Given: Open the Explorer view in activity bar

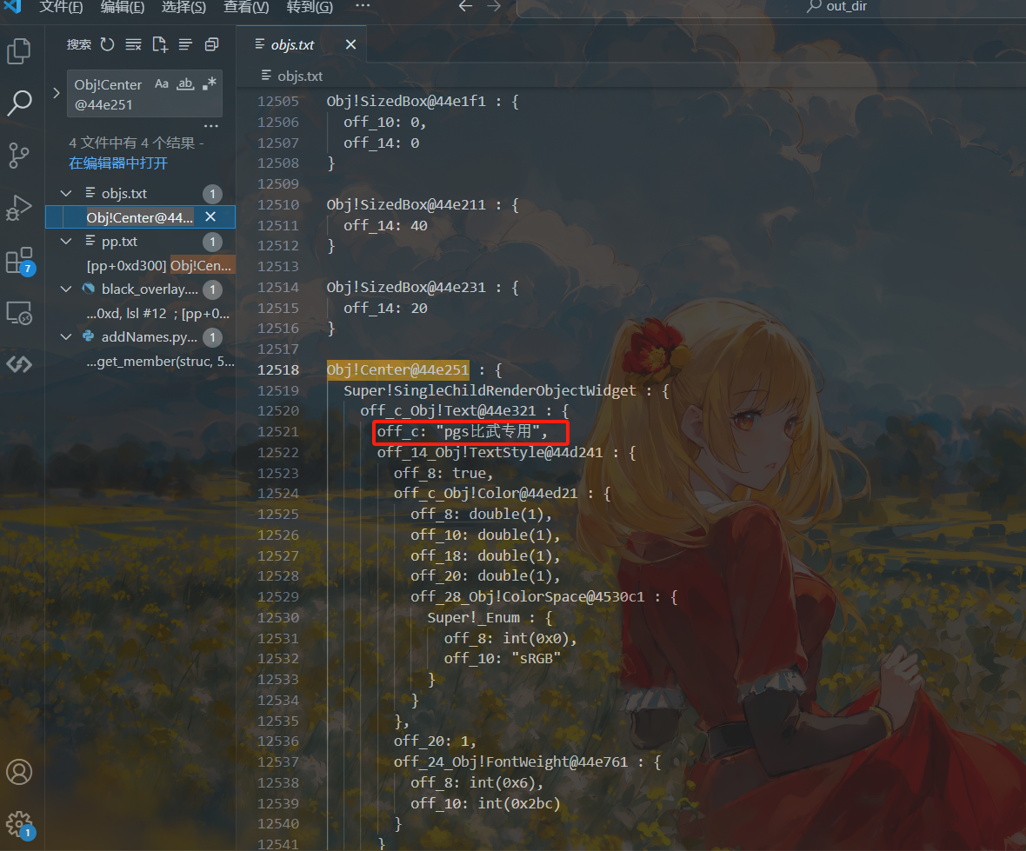Looking at the screenshot, I should click(x=19, y=51).
